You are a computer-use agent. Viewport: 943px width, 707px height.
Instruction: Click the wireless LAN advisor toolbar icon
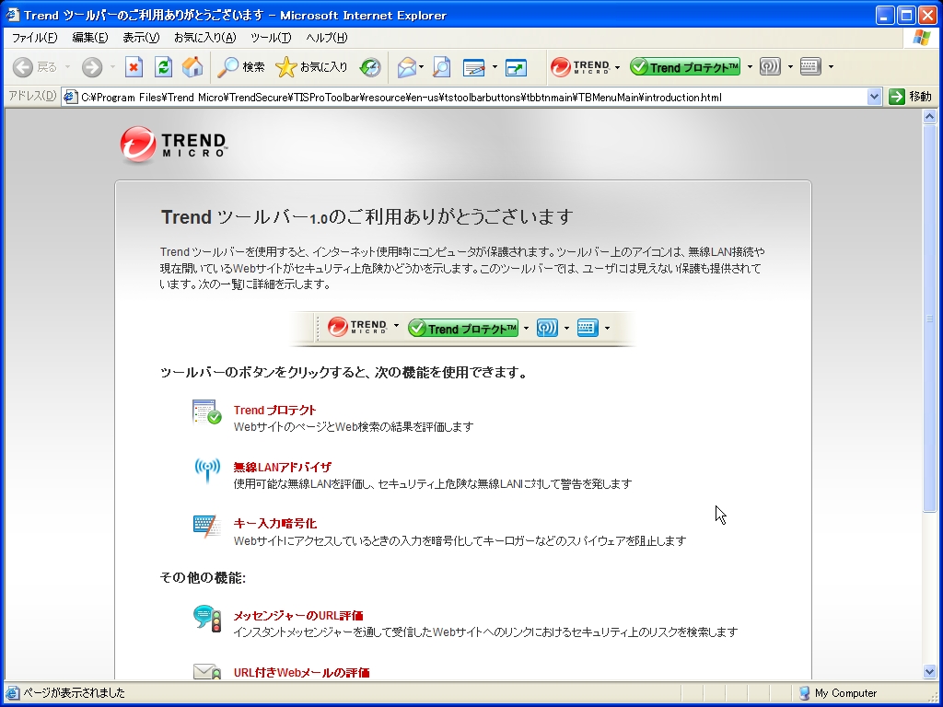point(770,66)
